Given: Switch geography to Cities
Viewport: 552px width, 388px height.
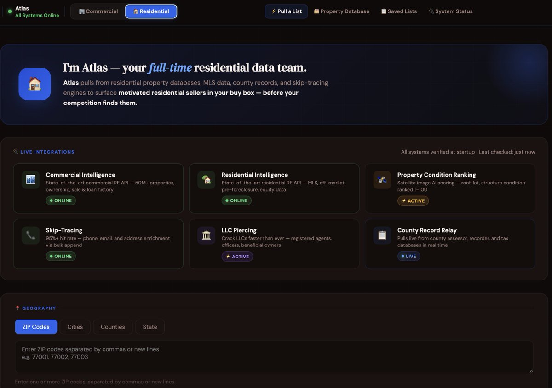Looking at the screenshot, I should [75, 327].
